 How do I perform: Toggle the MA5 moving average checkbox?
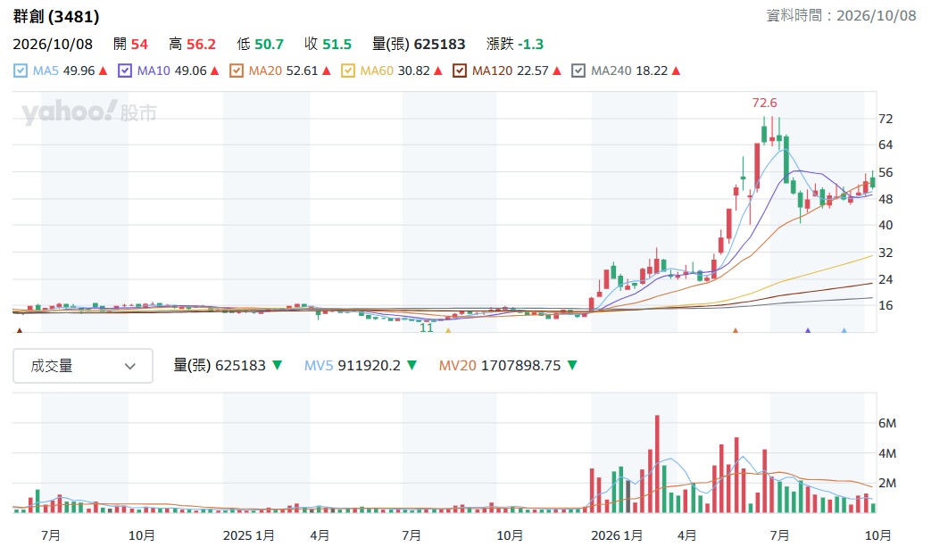(x=21, y=70)
